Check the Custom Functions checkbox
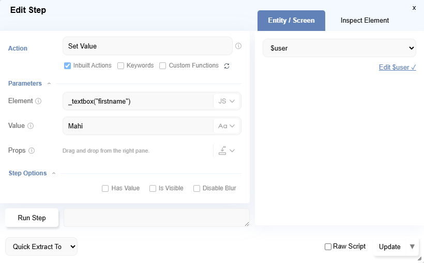The height and width of the screenshot is (263, 424). 162,65
